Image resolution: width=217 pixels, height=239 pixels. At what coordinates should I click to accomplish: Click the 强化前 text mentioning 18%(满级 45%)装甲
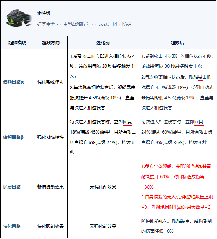point(103,137)
